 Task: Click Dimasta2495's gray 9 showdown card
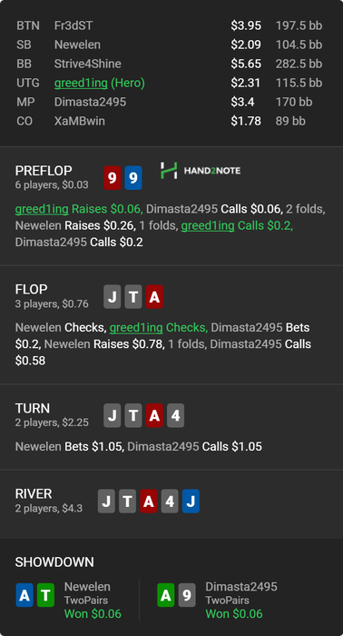click(x=187, y=595)
